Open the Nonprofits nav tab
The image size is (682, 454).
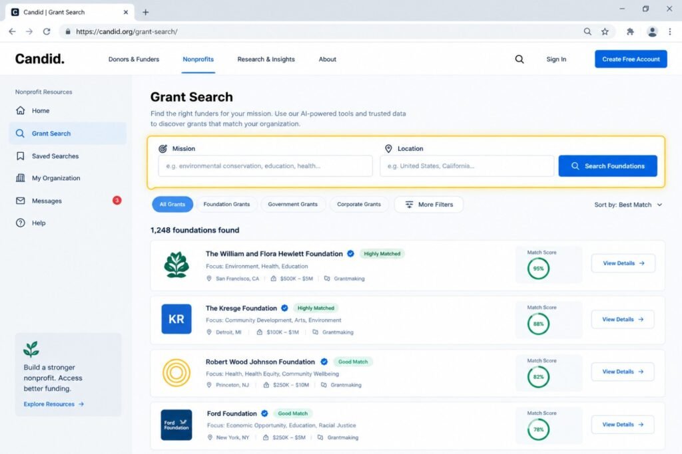click(198, 59)
